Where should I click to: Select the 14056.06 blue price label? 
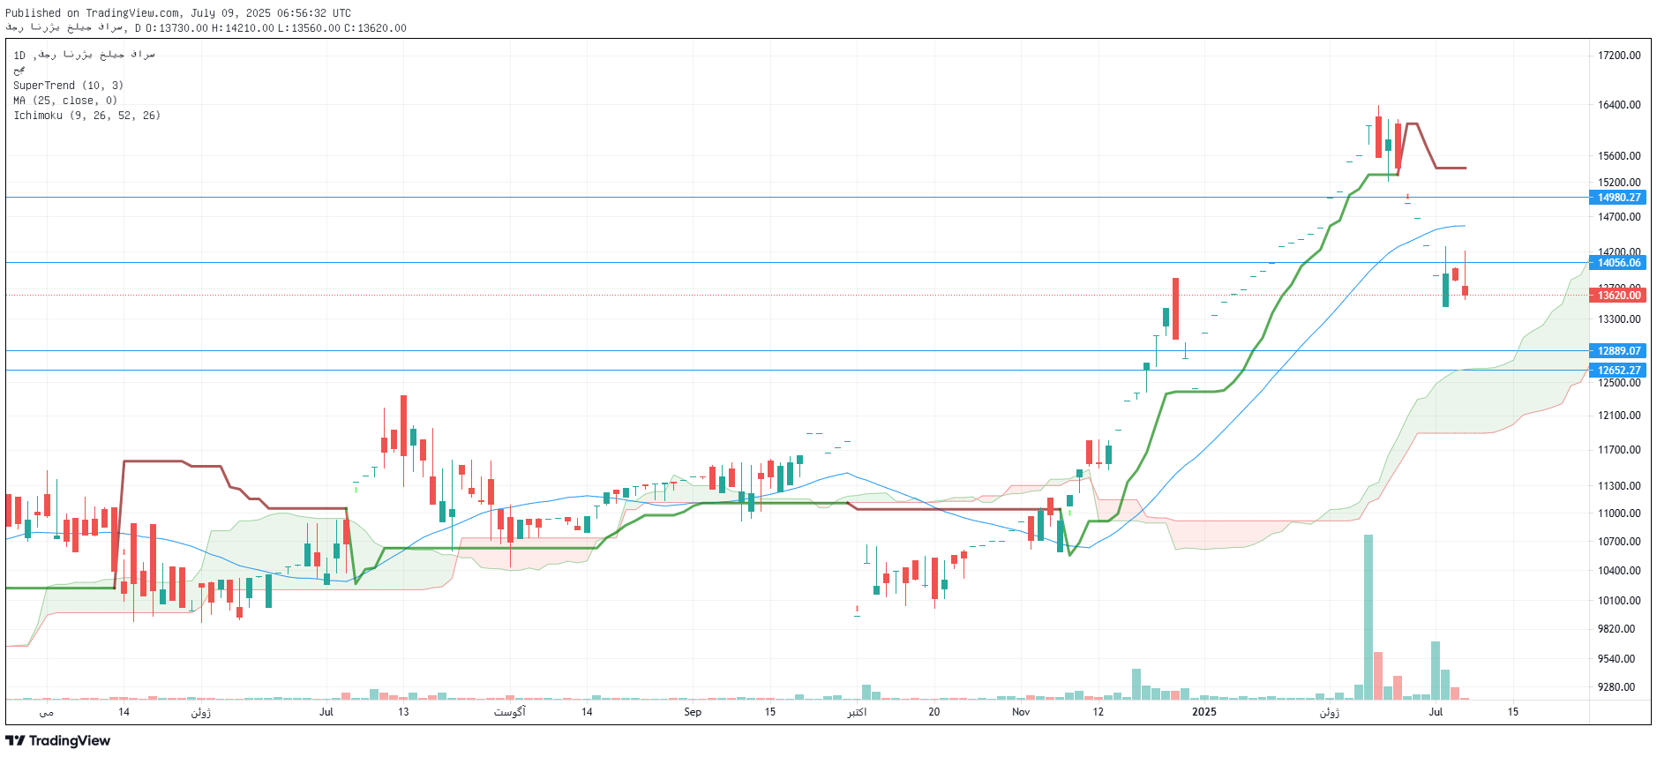point(1618,263)
